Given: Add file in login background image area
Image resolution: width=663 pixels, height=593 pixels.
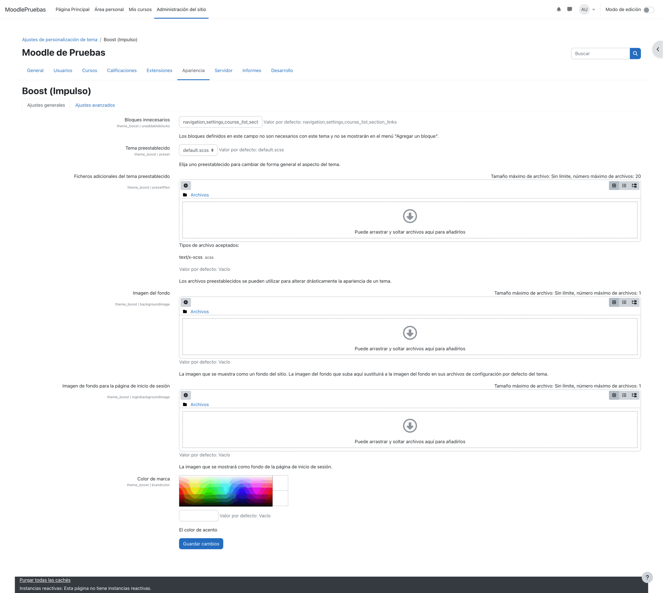Looking at the screenshot, I should point(186,395).
